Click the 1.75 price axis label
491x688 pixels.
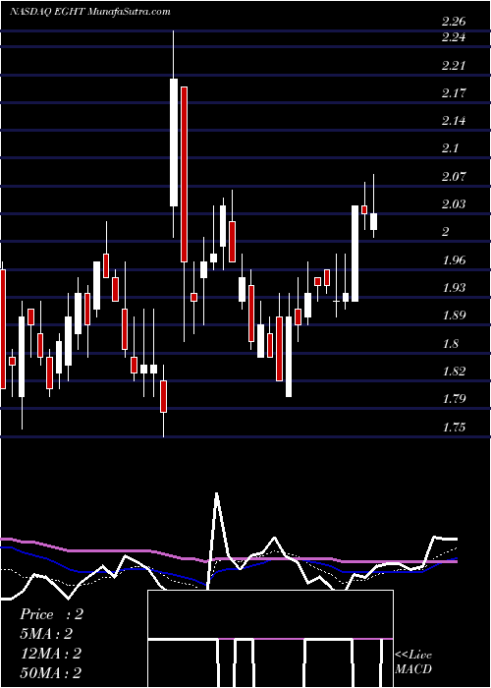(x=454, y=427)
